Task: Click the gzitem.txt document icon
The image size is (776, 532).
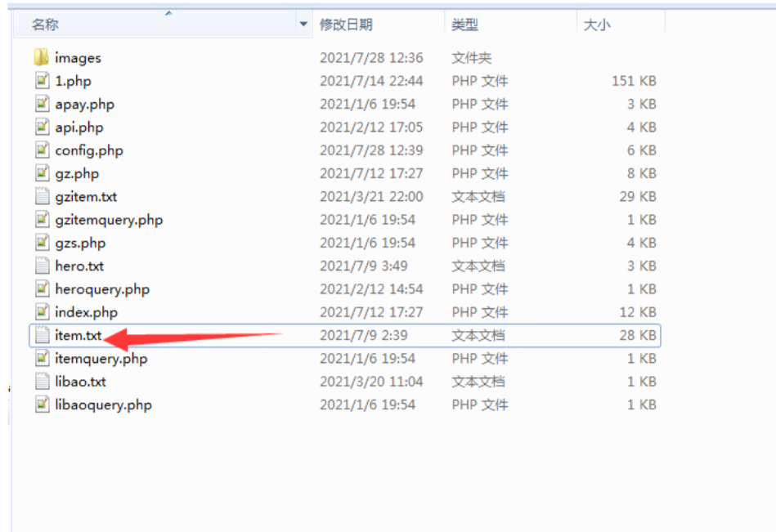Action: coord(42,196)
